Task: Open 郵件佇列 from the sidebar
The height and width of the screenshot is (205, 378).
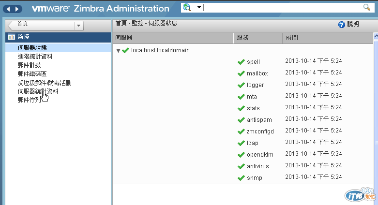Action: (x=29, y=100)
